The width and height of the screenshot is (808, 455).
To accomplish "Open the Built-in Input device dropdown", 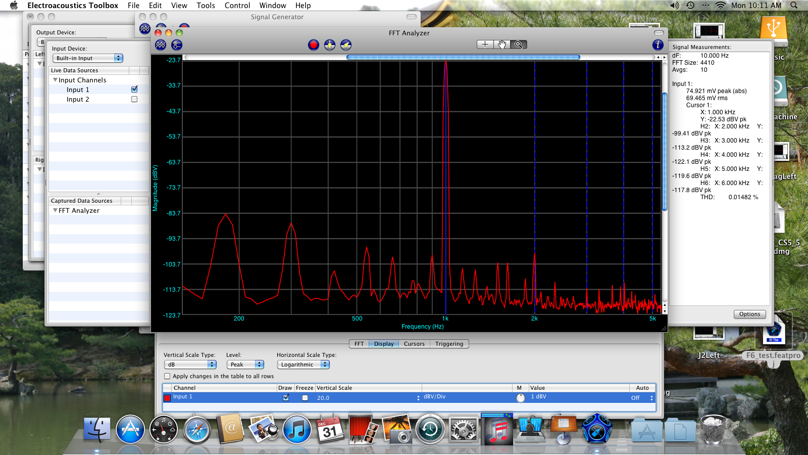I will (x=88, y=58).
